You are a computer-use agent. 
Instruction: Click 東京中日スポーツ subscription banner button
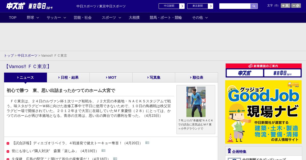pyautogui.click(x=282, y=73)
